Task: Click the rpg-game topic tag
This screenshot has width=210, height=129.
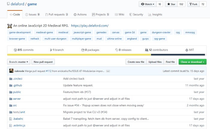Action: tap(160, 39)
